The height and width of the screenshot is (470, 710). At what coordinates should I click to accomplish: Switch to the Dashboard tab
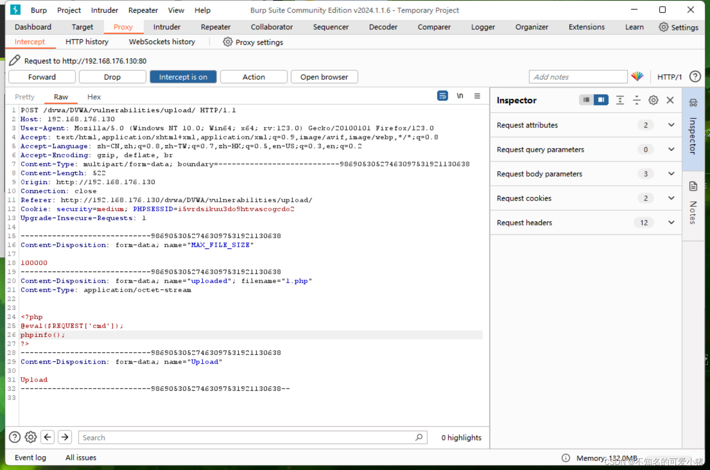click(x=33, y=27)
